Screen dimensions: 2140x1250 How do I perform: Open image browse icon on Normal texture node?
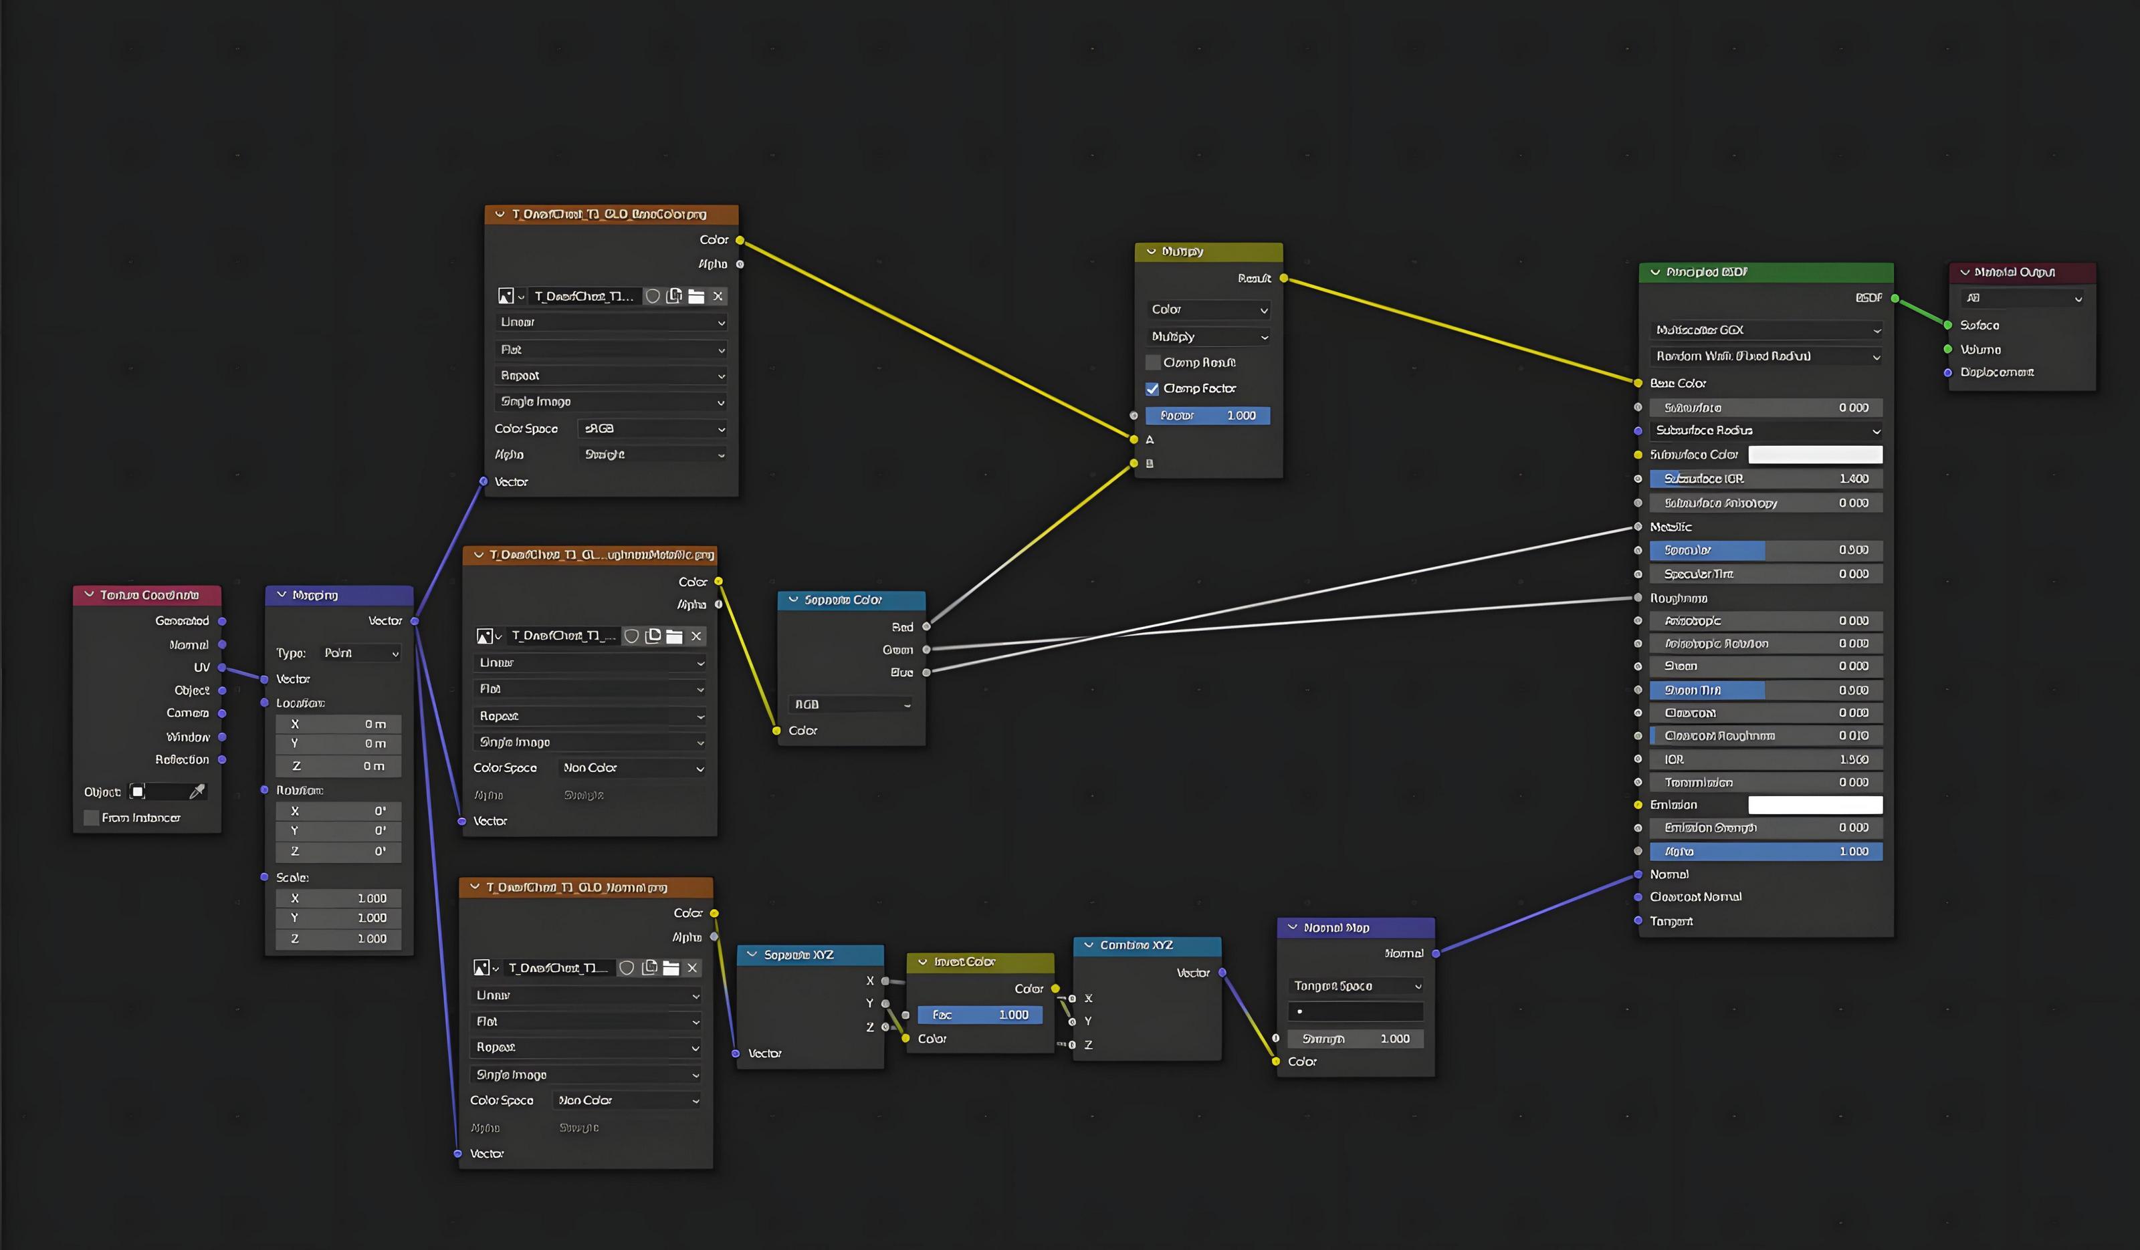point(481,969)
